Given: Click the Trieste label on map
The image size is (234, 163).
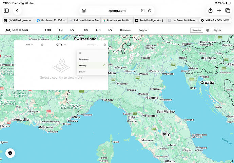Looking at the screenshot, I should coord(194,68).
